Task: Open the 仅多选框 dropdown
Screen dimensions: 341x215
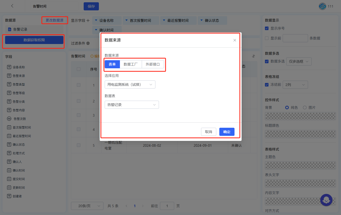Action: pos(299,61)
